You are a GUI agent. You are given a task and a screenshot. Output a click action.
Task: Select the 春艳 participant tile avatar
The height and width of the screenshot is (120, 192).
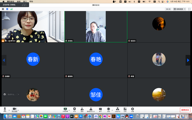pyautogui.click(x=96, y=59)
